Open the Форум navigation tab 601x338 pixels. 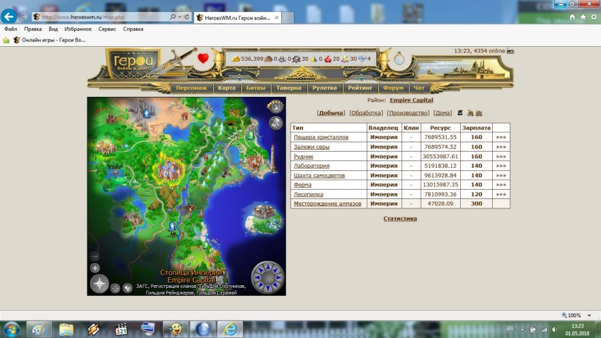[x=393, y=88]
